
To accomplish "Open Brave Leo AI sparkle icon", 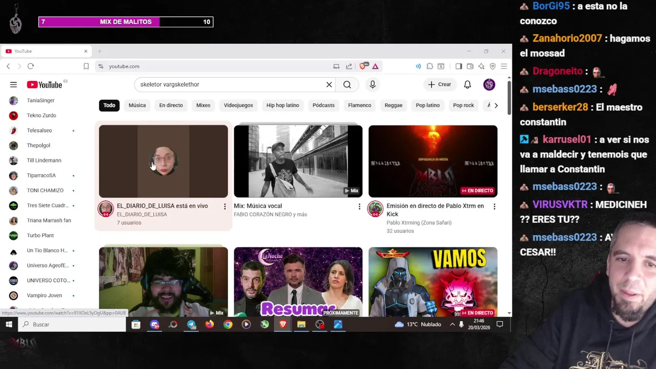I will 481,66.
